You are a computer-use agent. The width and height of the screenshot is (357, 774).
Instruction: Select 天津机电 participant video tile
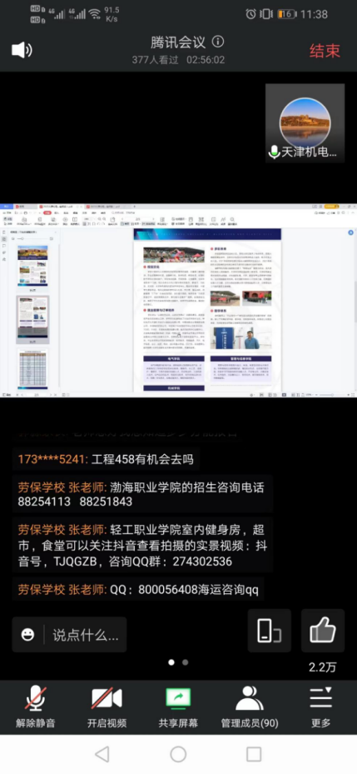305,123
